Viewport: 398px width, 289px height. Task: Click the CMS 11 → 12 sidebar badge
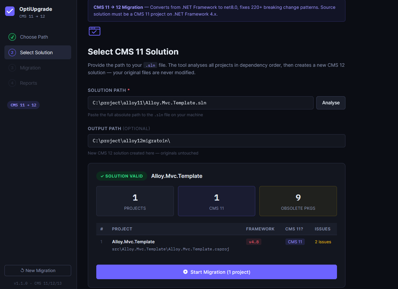point(23,105)
